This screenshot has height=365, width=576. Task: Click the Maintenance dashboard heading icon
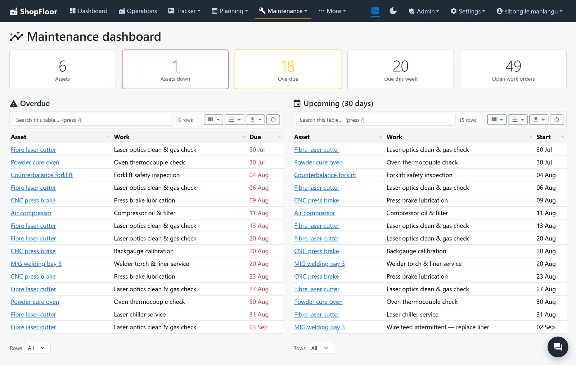point(16,36)
